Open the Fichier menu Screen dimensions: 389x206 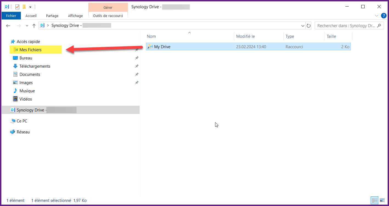click(x=11, y=16)
